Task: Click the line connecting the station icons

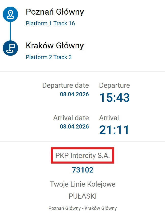Action: (10, 31)
